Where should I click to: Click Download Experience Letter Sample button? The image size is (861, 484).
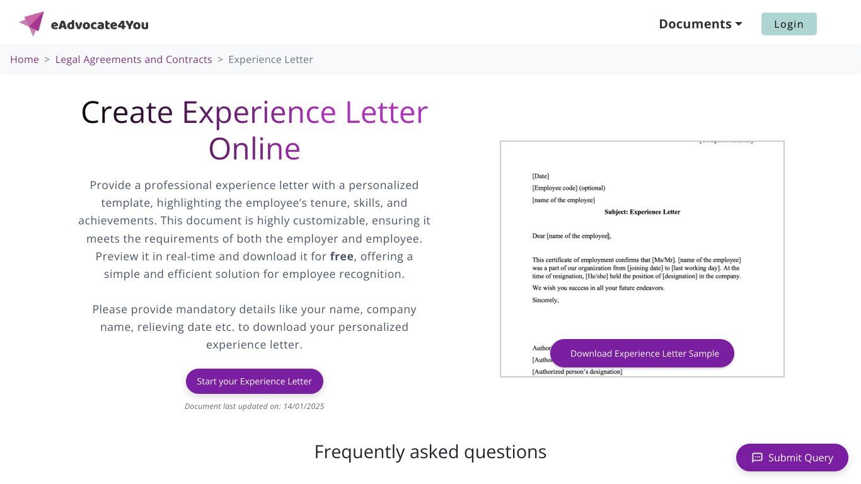pyautogui.click(x=642, y=354)
